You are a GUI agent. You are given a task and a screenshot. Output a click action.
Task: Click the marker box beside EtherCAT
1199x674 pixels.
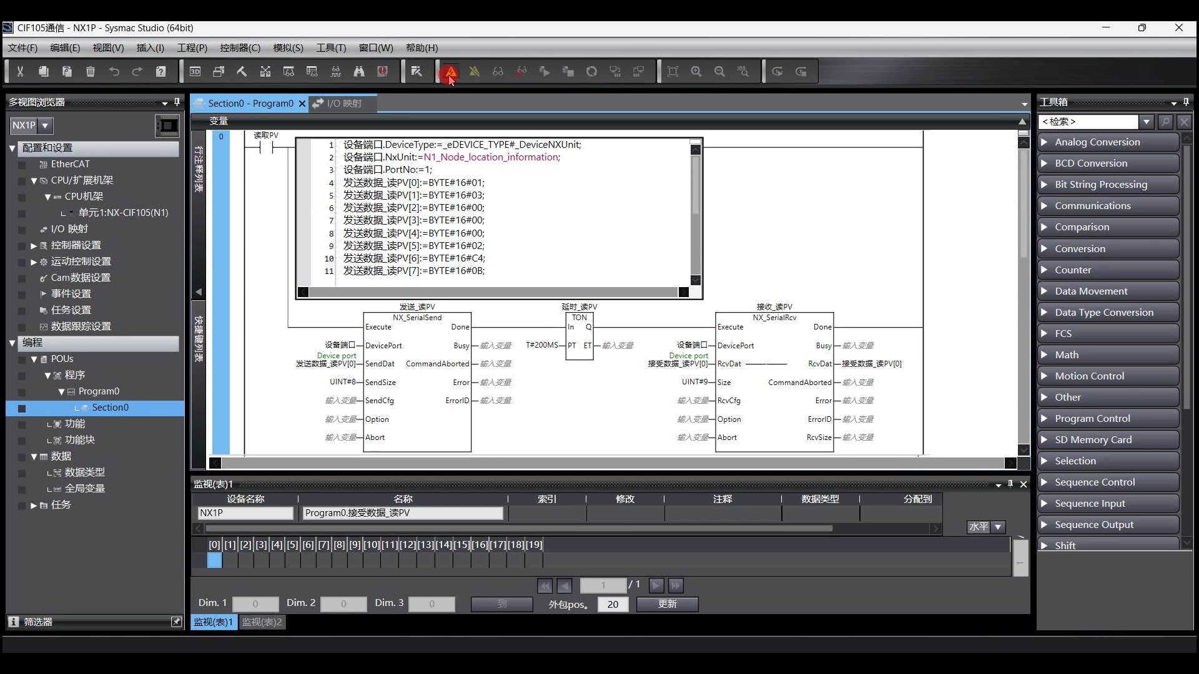[22, 165]
